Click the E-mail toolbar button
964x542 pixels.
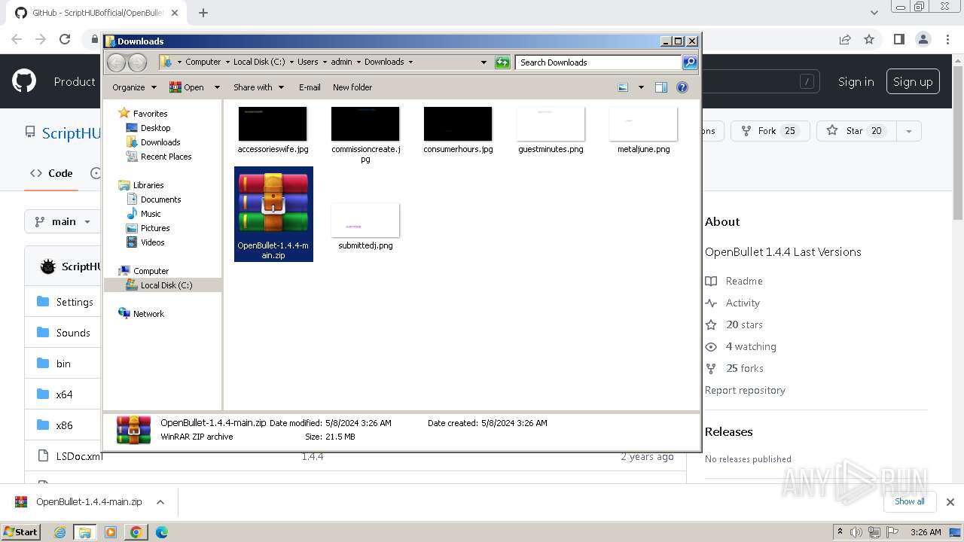[310, 87]
